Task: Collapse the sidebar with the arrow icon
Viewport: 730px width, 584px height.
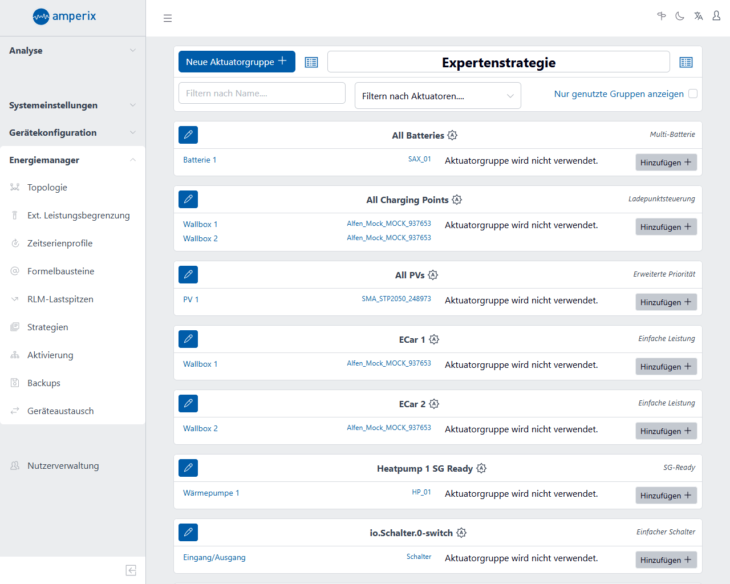Action: click(x=131, y=570)
